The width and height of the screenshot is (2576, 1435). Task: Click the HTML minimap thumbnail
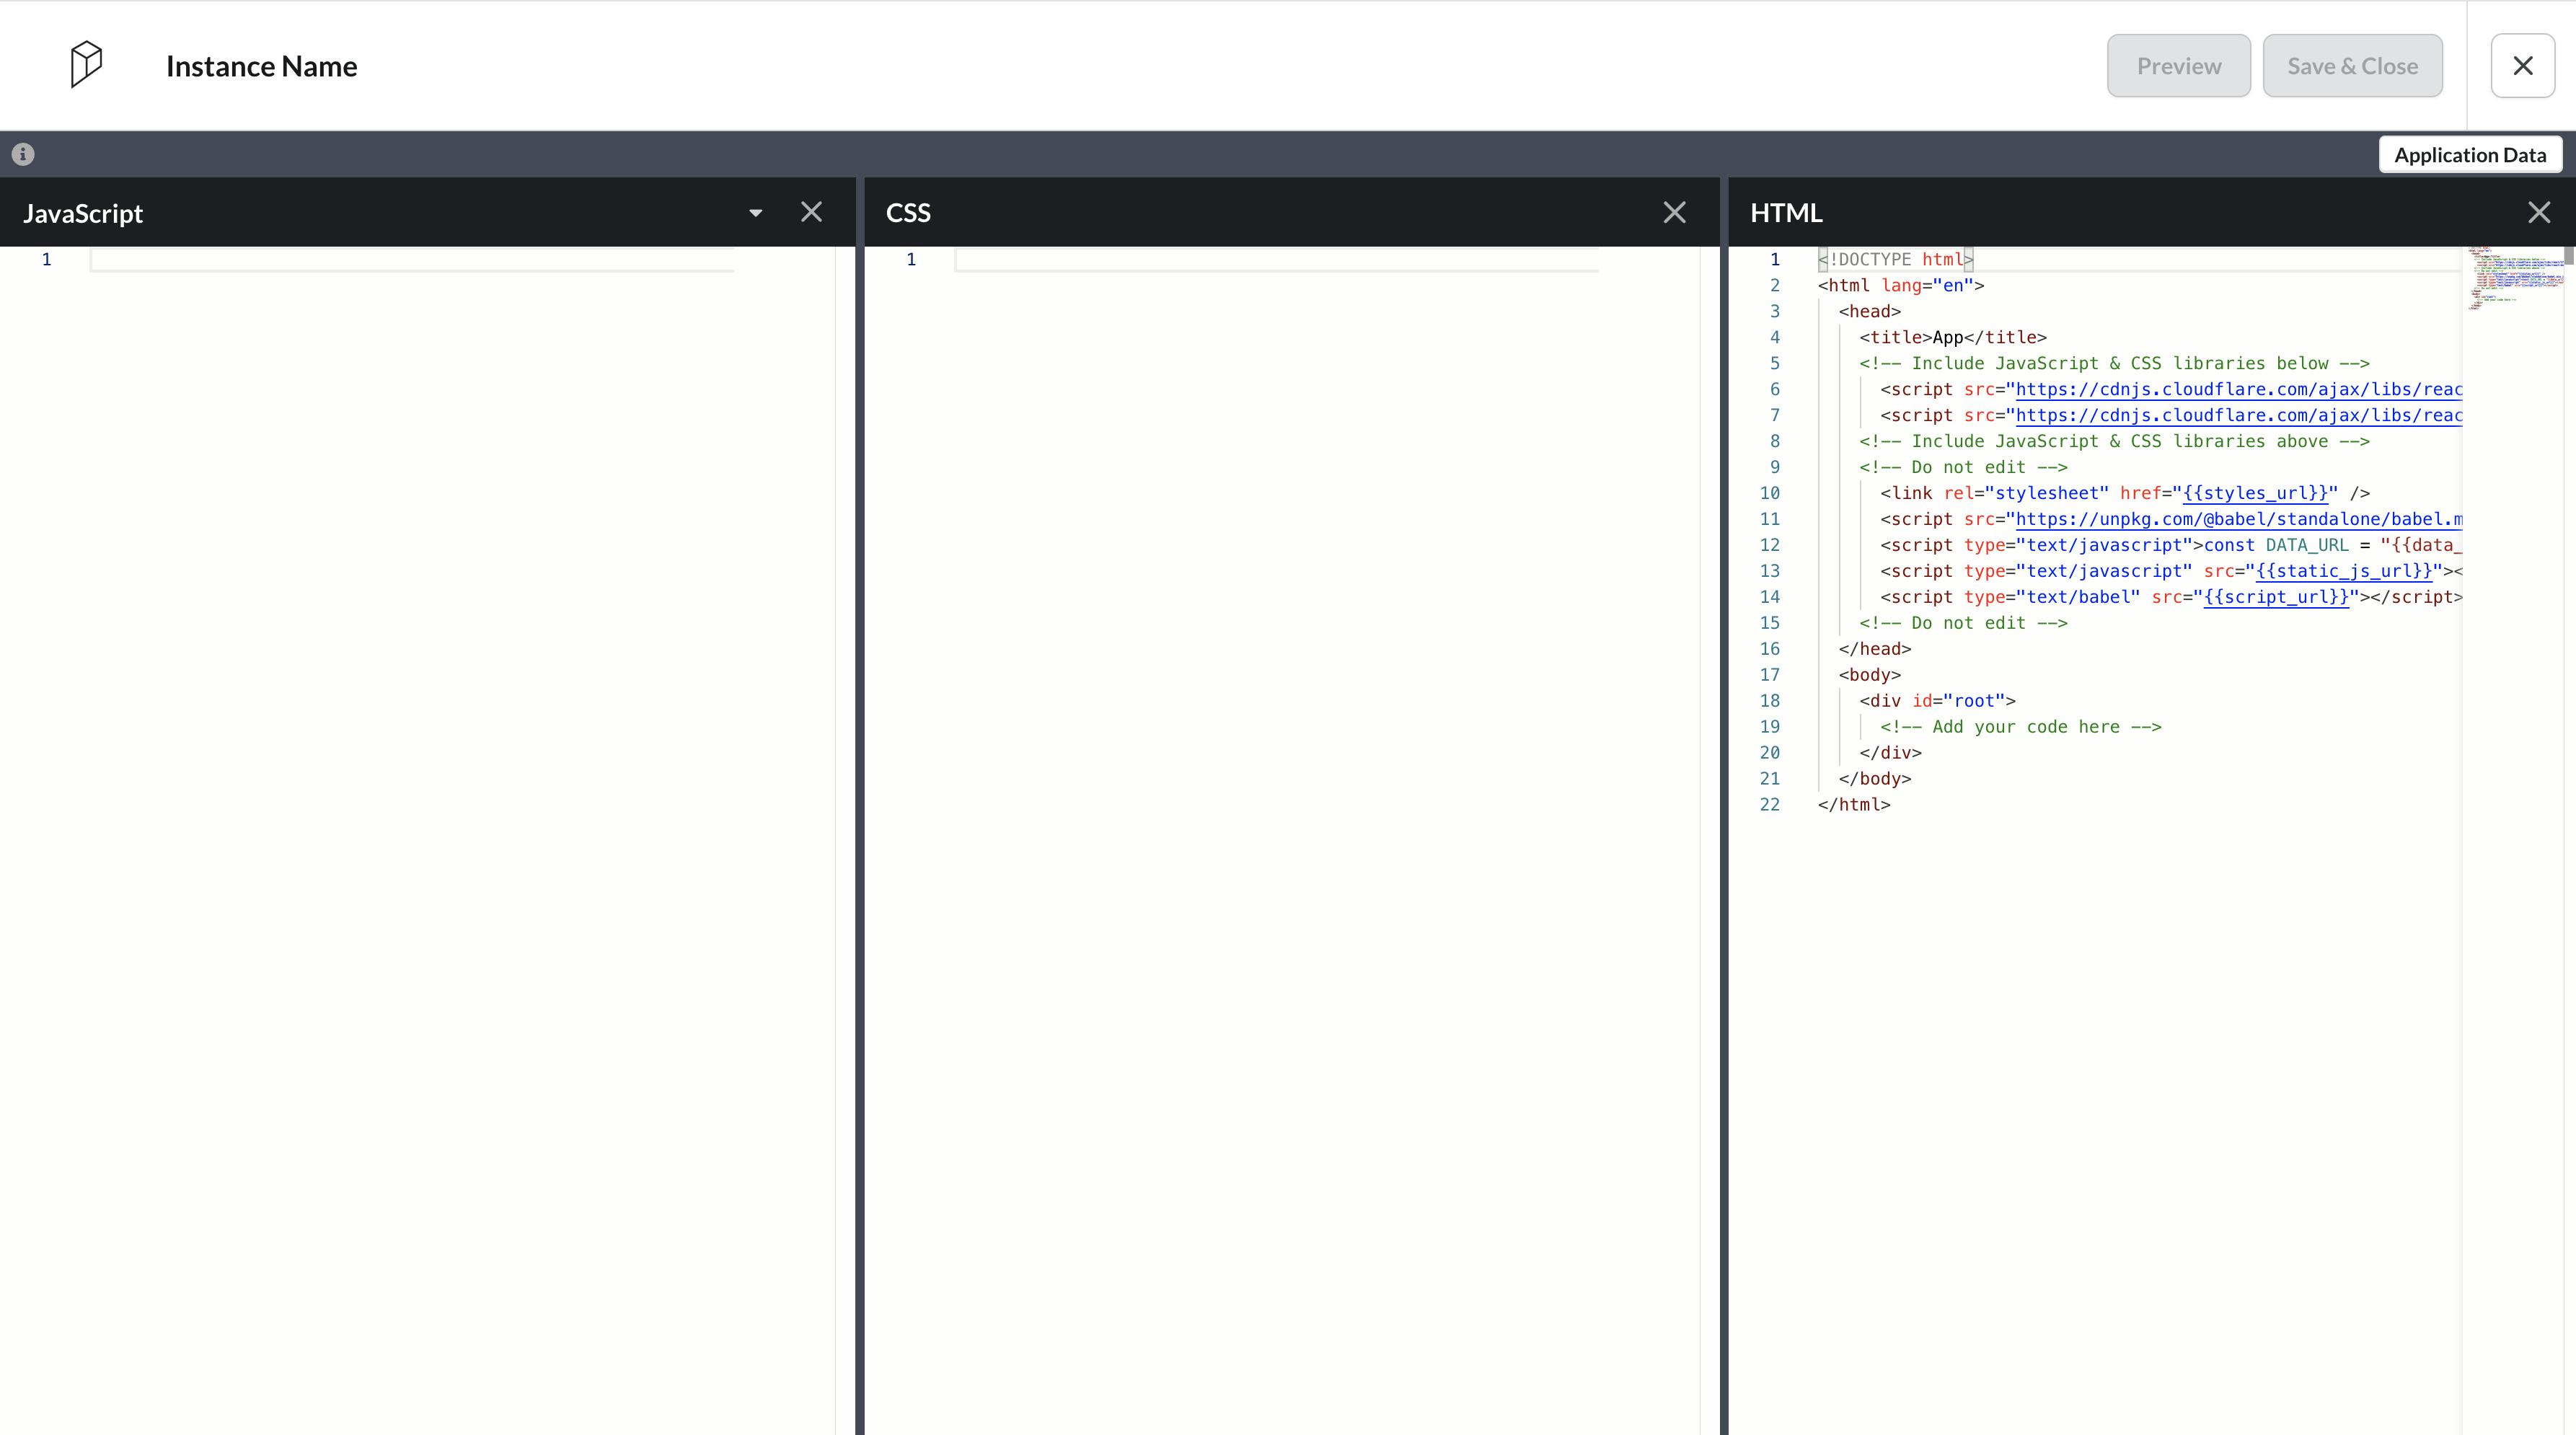2512,278
